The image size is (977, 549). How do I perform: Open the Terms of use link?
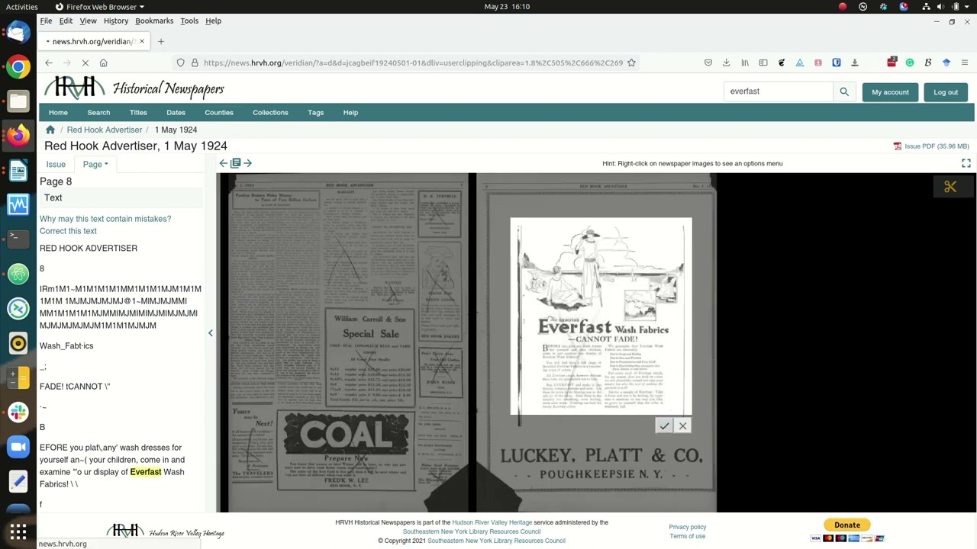[x=688, y=536]
